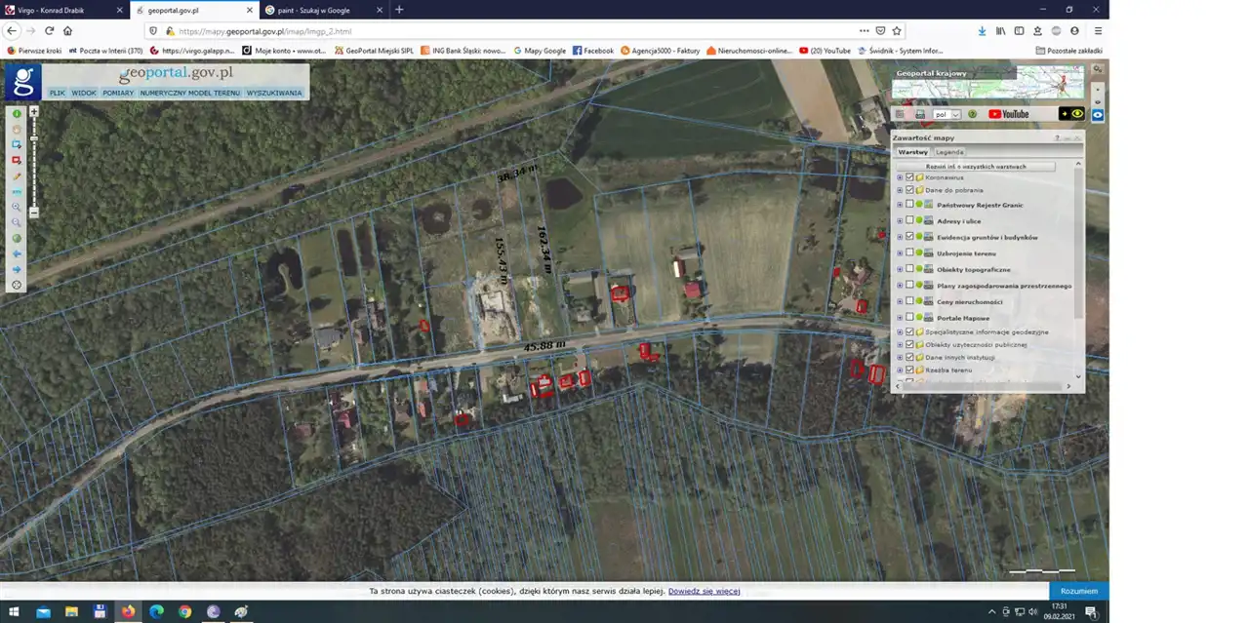Switch to the Legenda tab
Viewport: 1249px width, 623px height.
click(x=949, y=152)
